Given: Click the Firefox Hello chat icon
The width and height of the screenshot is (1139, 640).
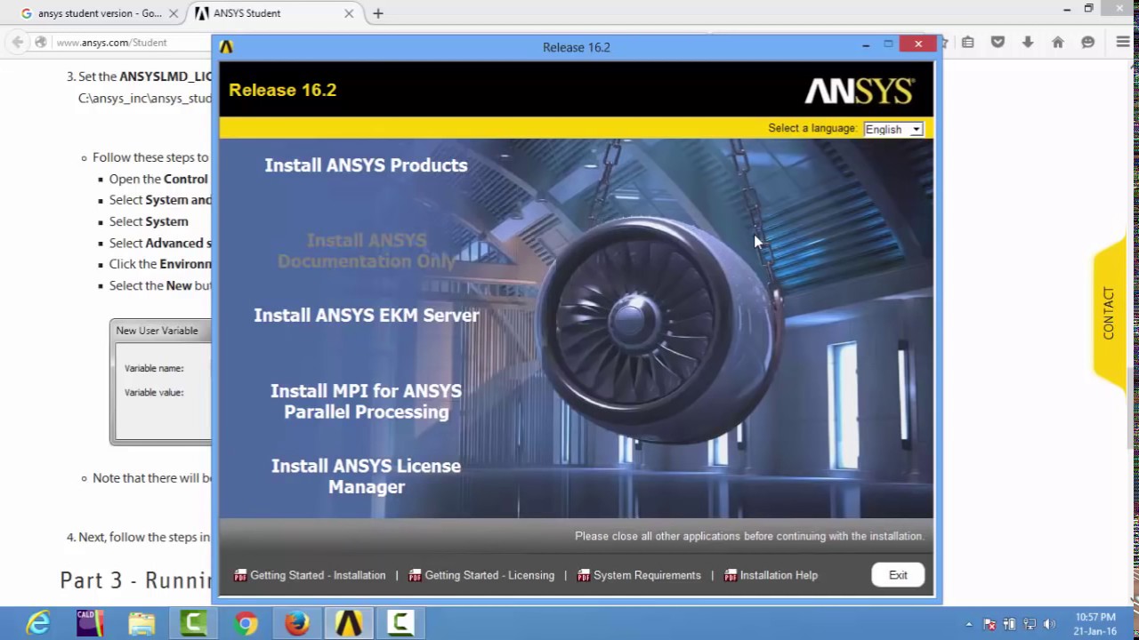Looking at the screenshot, I should point(1087,42).
